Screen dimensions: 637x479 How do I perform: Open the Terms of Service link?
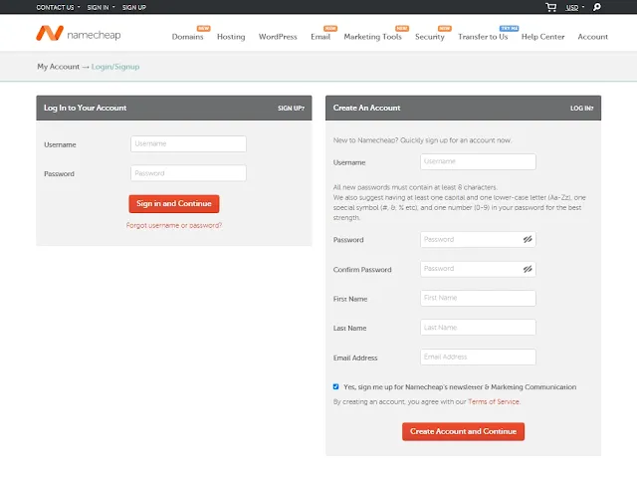click(494, 401)
